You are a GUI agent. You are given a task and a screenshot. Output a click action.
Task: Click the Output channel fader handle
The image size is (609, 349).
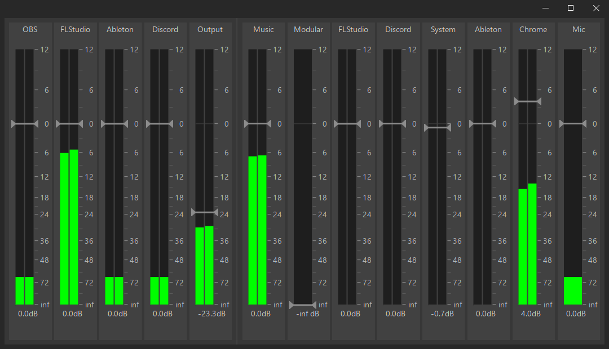click(204, 212)
